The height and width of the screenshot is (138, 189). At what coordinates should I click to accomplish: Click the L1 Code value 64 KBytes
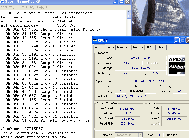pos(174,113)
